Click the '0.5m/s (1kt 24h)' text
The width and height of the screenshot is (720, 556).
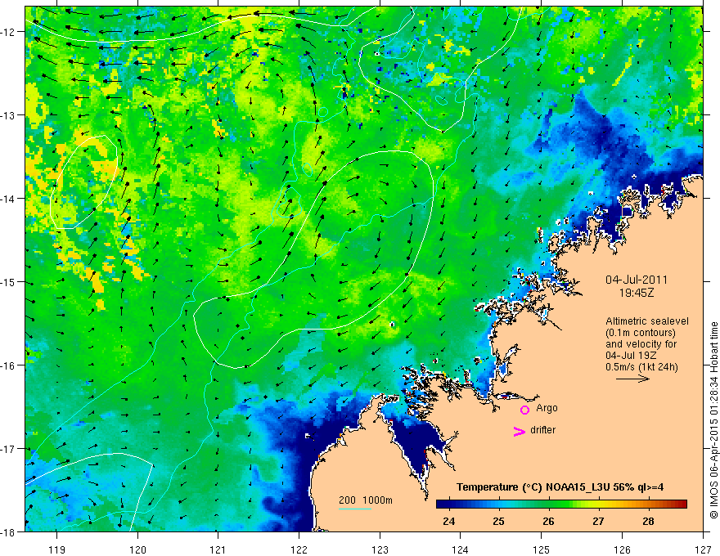(x=641, y=366)
